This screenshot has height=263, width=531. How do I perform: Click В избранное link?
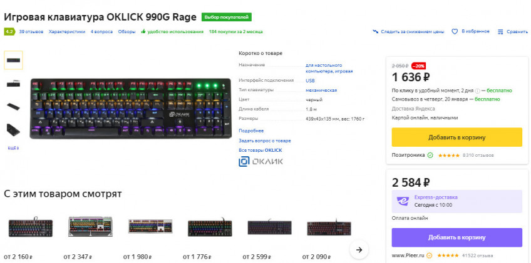475,31
